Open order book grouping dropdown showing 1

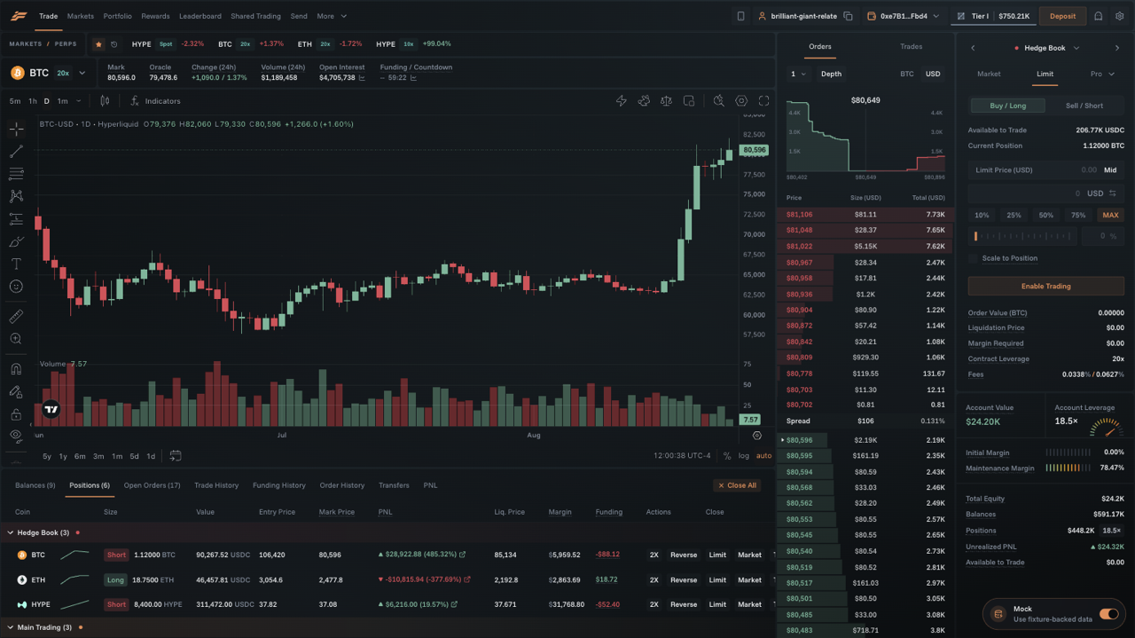point(798,74)
